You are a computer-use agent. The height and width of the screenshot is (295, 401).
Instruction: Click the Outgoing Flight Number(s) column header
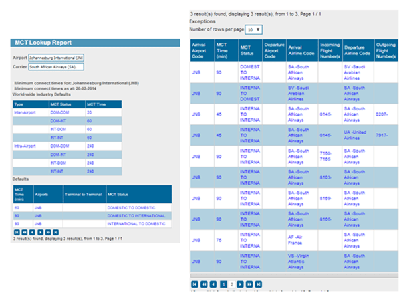tap(386, 50)
